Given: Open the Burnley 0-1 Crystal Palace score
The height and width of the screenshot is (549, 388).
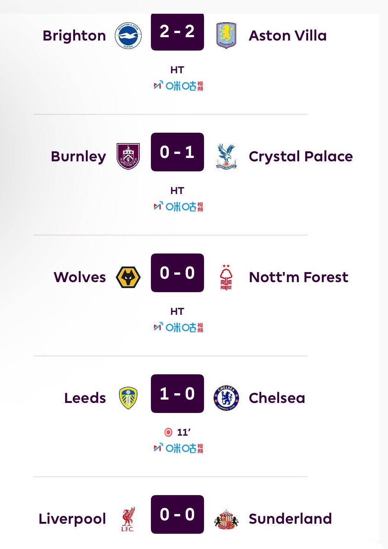Looking at the screenshot, I should pos(177,152).
